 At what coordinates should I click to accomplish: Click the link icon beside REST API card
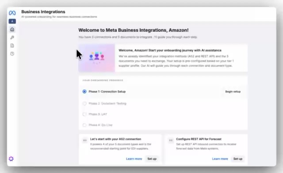(x=171, y=140)
